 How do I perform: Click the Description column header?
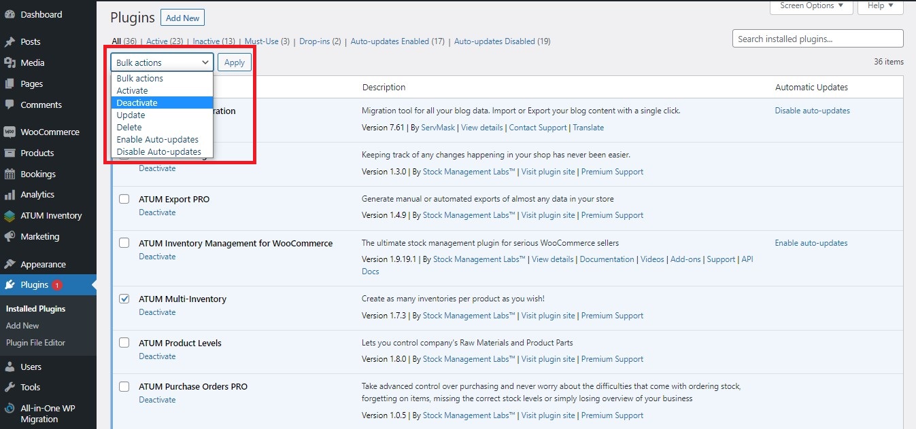pyautogui.click(x=384, y=87)
